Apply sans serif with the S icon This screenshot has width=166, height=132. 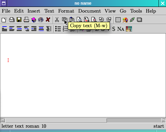tap(114, 29)
